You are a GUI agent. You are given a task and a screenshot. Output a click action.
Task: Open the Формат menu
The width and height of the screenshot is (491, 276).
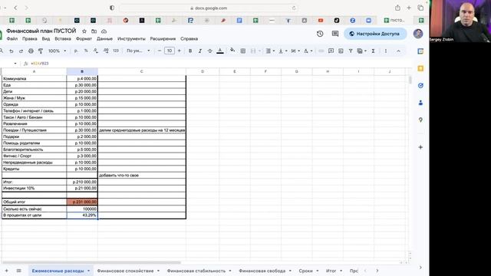(x=84, y=39)
